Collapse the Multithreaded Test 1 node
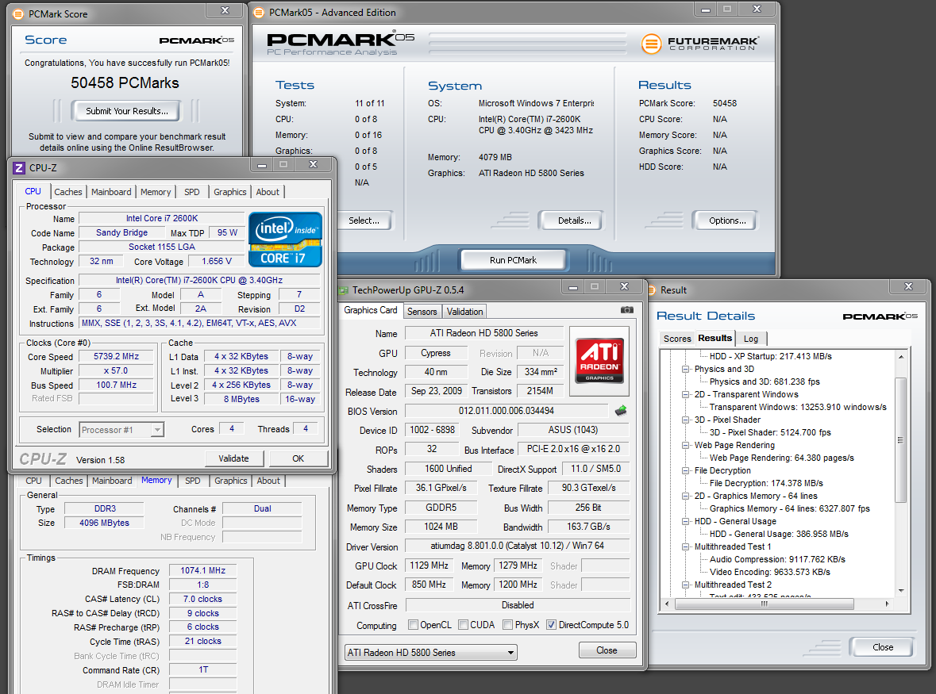Viewport: 936px width, 694px height. pyautogui.click(x=685, y=546)
